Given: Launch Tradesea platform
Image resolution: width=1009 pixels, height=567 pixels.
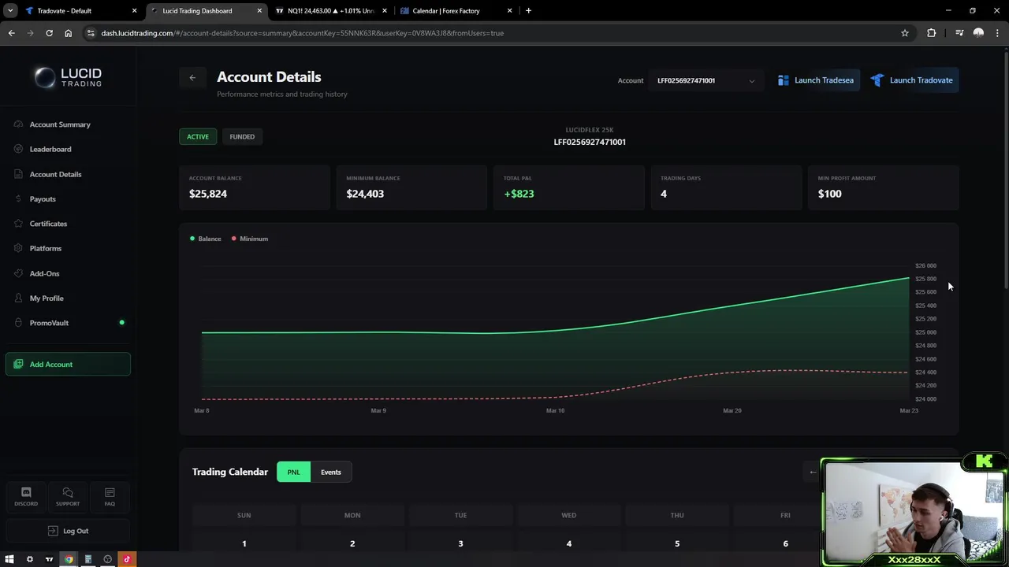Looking at the screenshot, I should click(816, 80).
